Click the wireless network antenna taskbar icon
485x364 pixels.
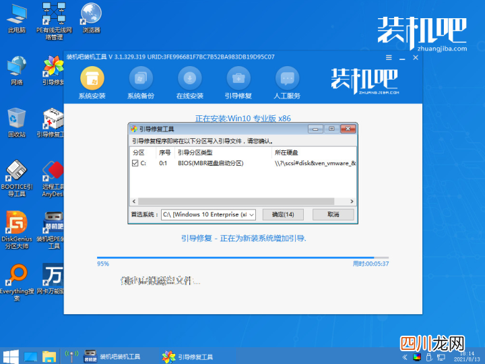[71, 357]
